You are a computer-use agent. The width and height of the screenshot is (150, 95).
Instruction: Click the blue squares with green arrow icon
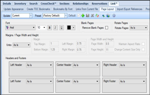coord(103,16)
